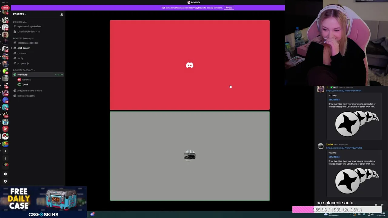This screenshot has width=388, height=218.
Task: Open the POKEDEX server dropdown menu
Action: coord(20,14)
